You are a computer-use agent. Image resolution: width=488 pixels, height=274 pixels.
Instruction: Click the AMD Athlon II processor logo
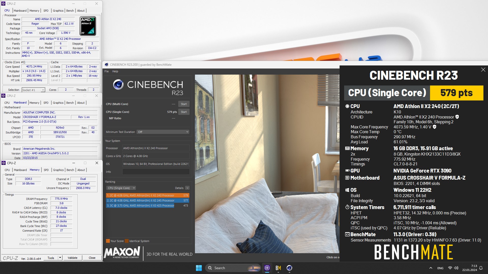(88, 26)
